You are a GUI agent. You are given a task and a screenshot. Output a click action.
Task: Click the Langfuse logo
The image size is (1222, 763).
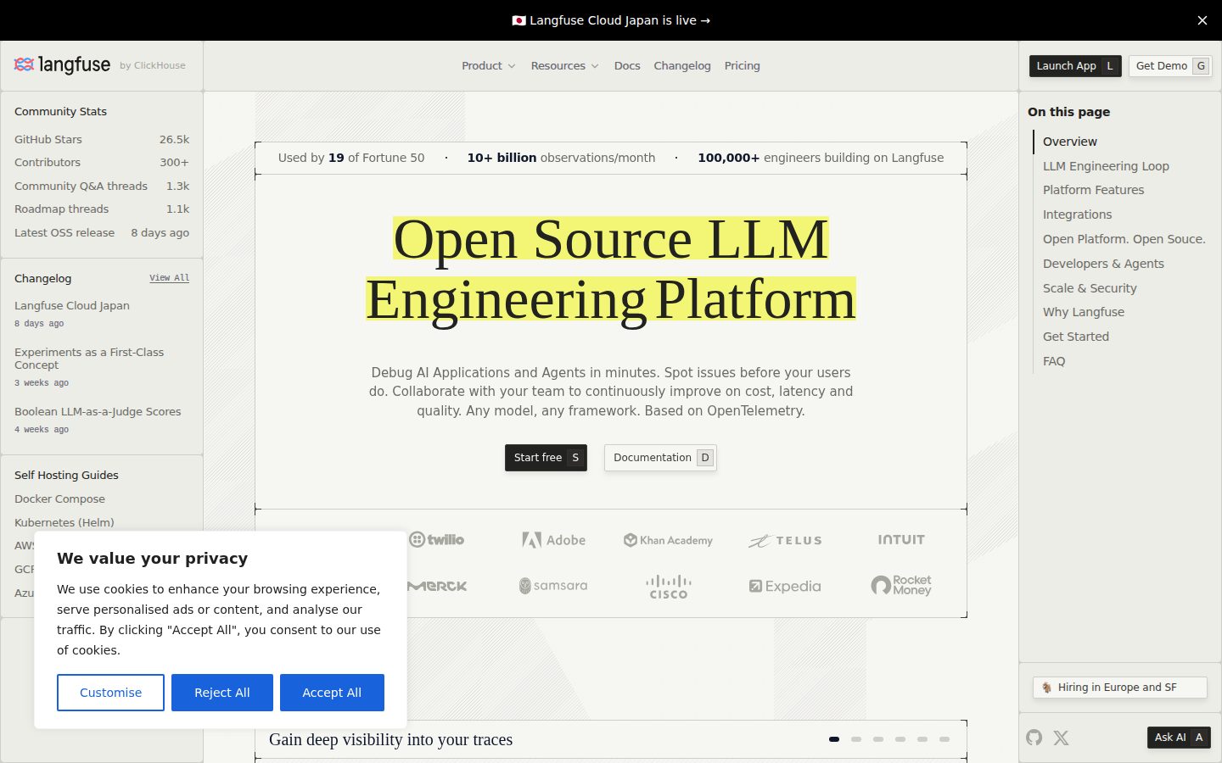(x=63, y=65)
